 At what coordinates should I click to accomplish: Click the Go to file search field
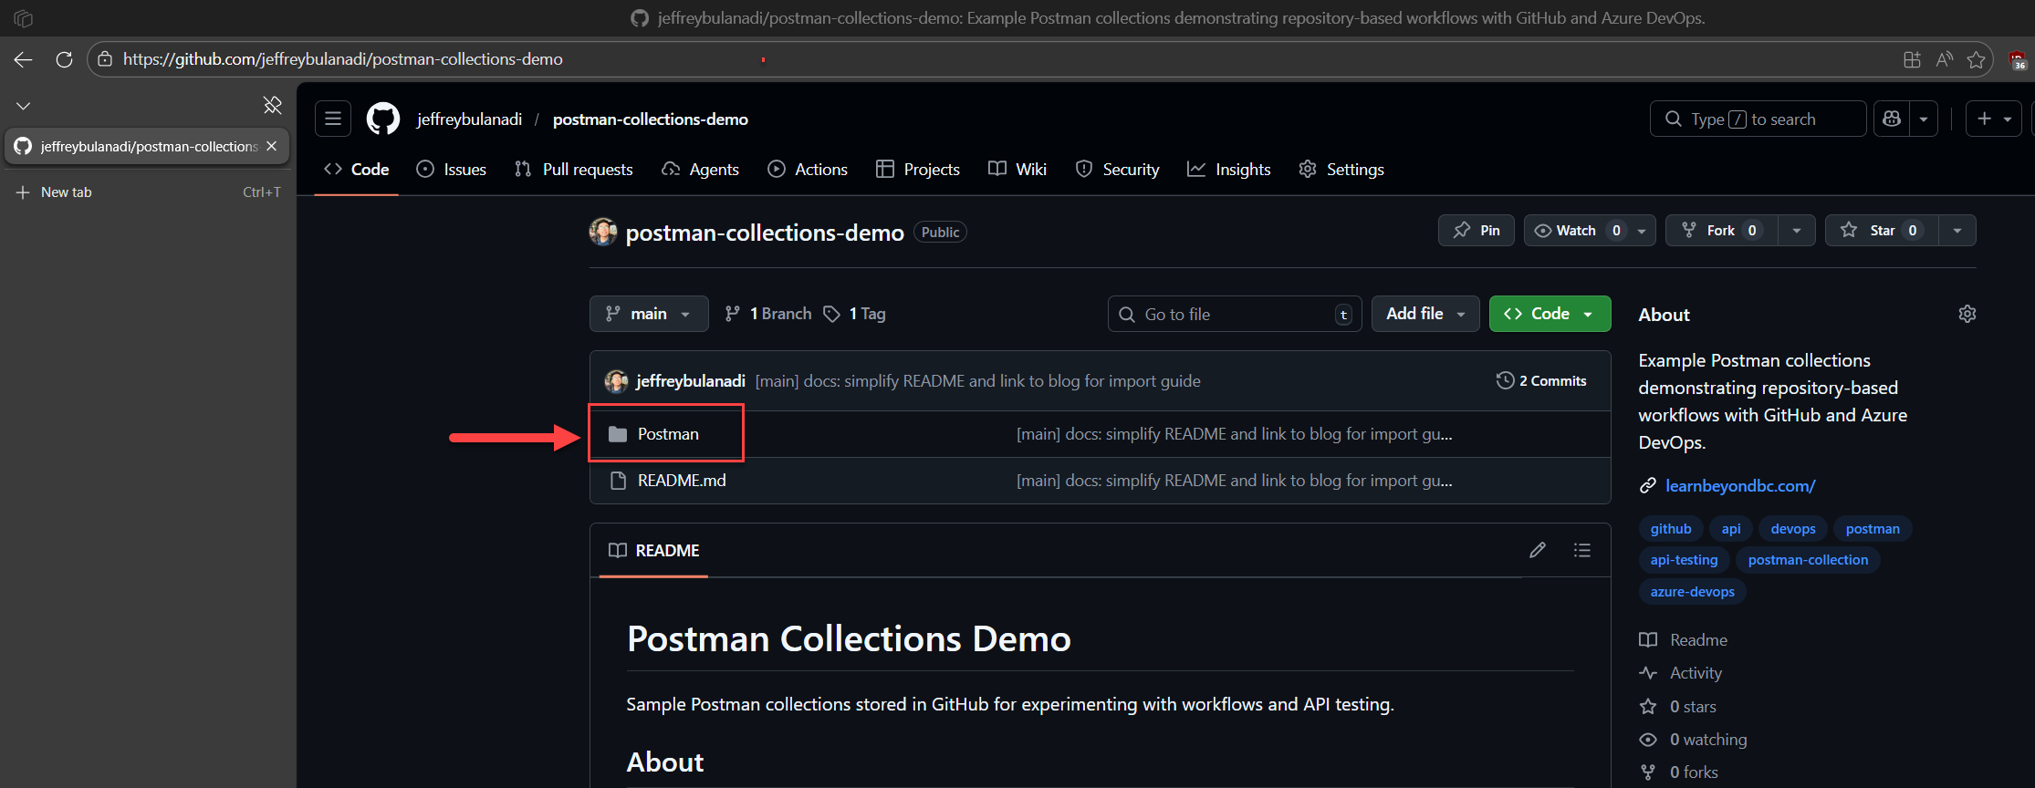coord(1235,314)
